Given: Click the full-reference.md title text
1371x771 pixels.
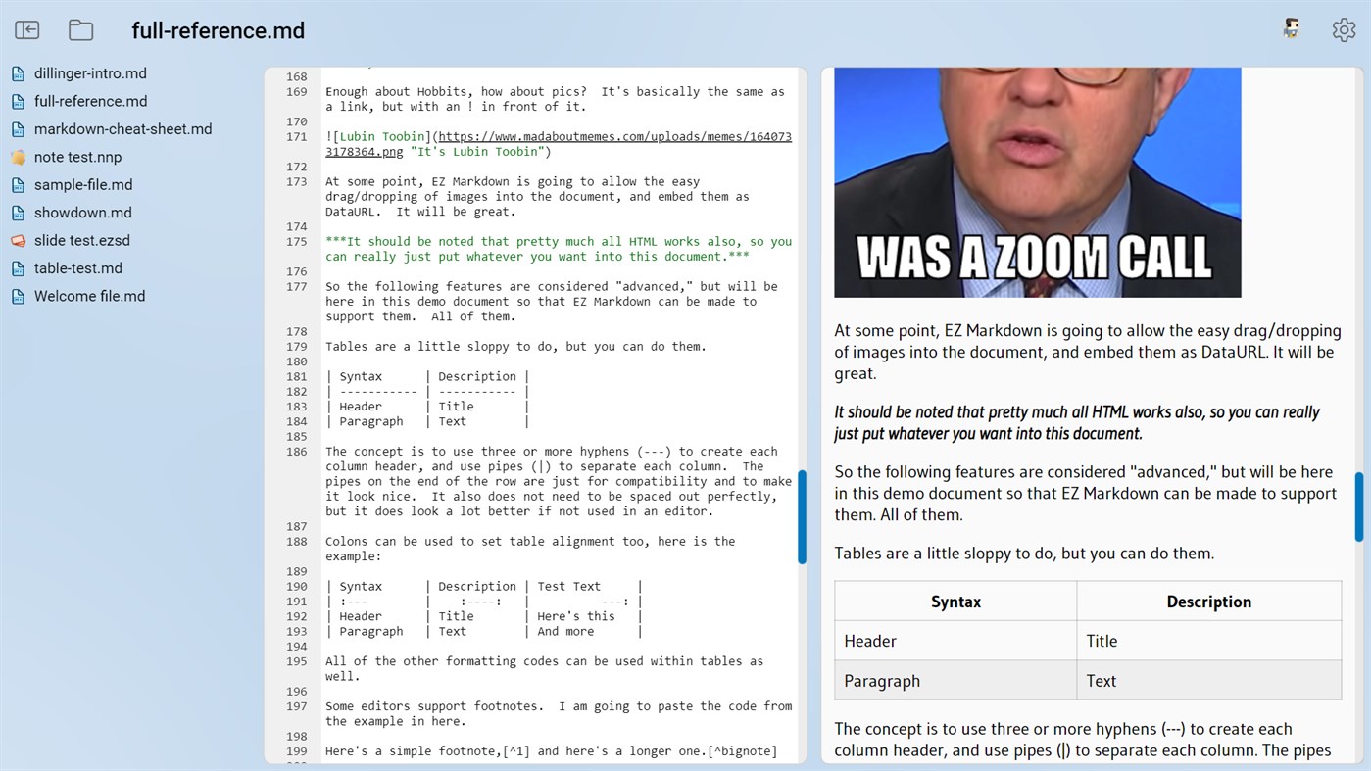Looking at the screenshot, I should [x=218, y=30].
